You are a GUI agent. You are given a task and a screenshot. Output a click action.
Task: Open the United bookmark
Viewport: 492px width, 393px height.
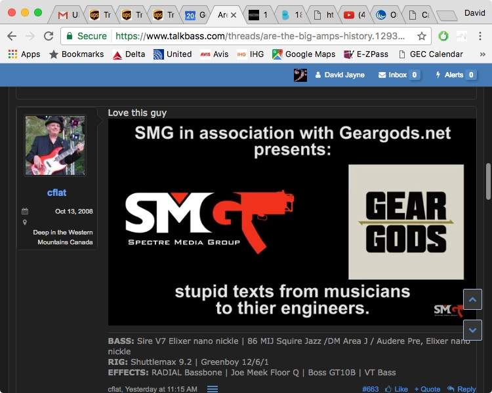coord(173,54)
